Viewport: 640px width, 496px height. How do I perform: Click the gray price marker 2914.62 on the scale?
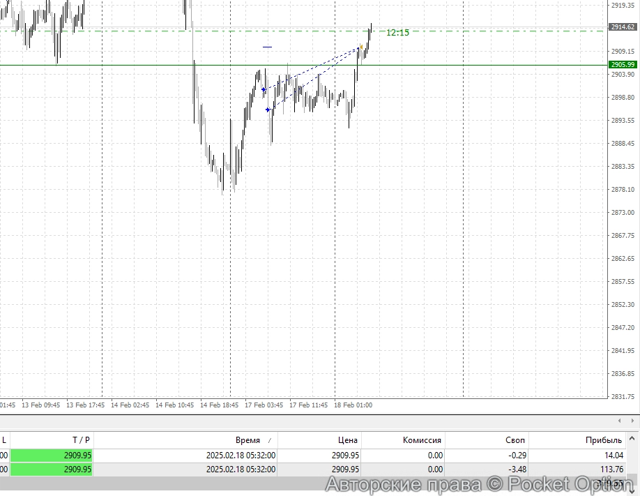[623, 28]
